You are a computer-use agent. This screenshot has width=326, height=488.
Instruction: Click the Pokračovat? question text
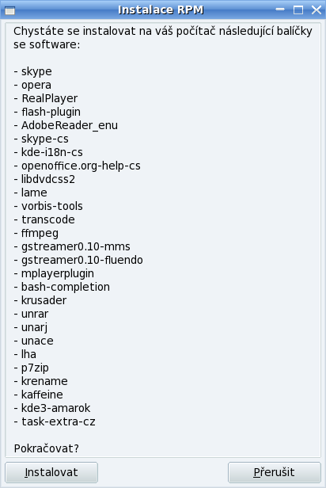click(x=47, y=448)
